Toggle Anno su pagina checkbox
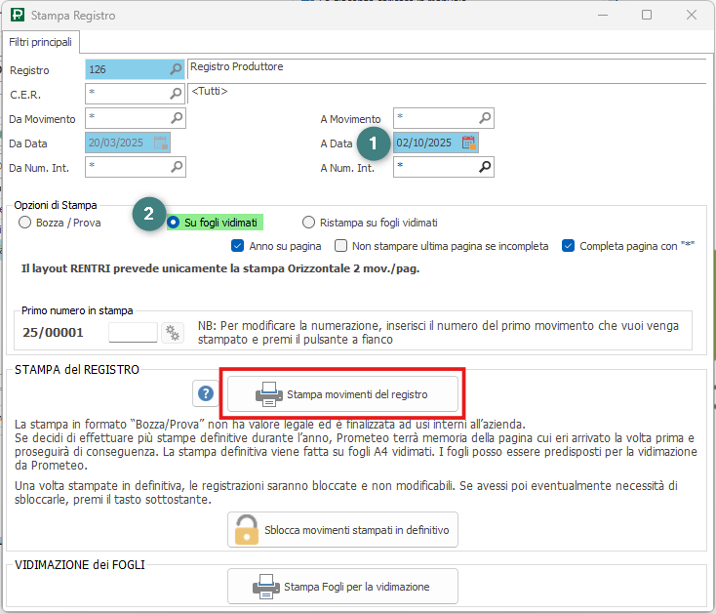The width and height of the screenshot is (716, 614). tap(237, 246)
